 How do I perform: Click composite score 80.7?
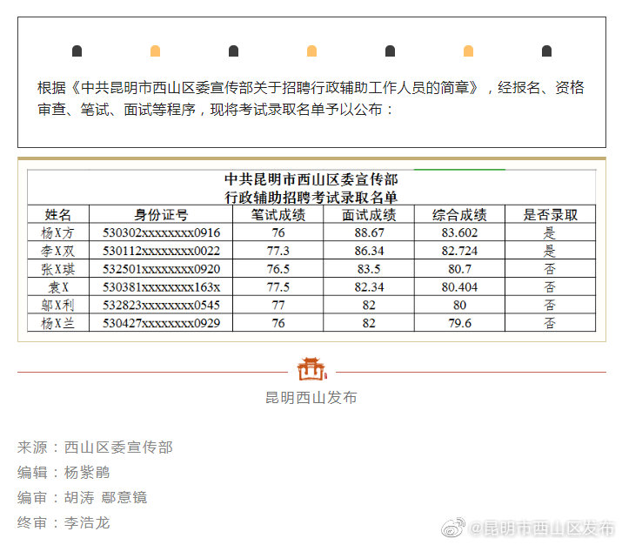(459, 269)
